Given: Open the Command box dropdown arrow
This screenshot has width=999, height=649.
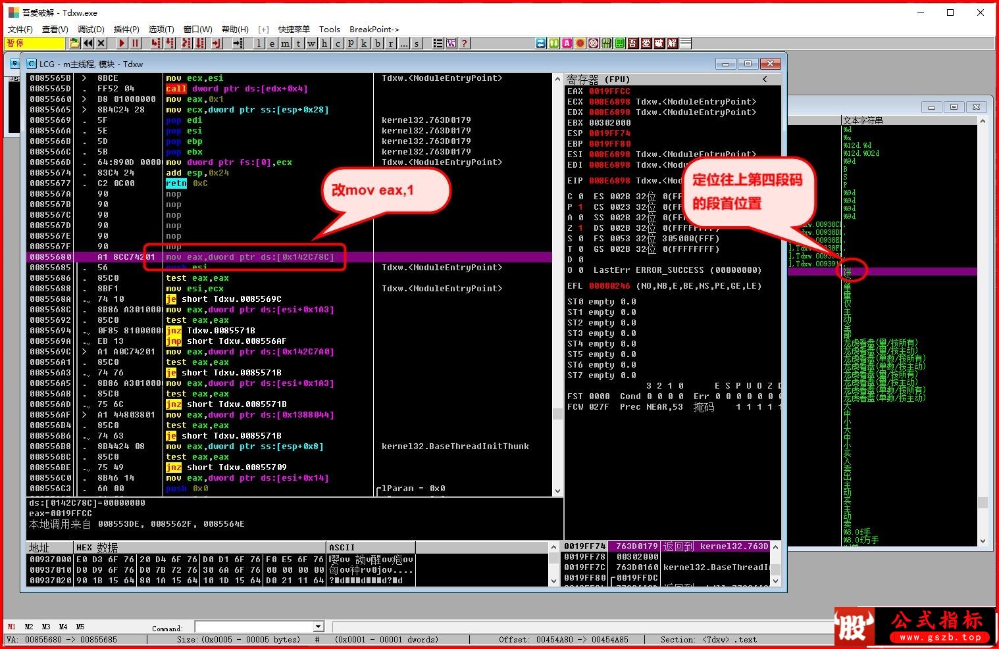Looking at the screenshot, I should [319, 627].
